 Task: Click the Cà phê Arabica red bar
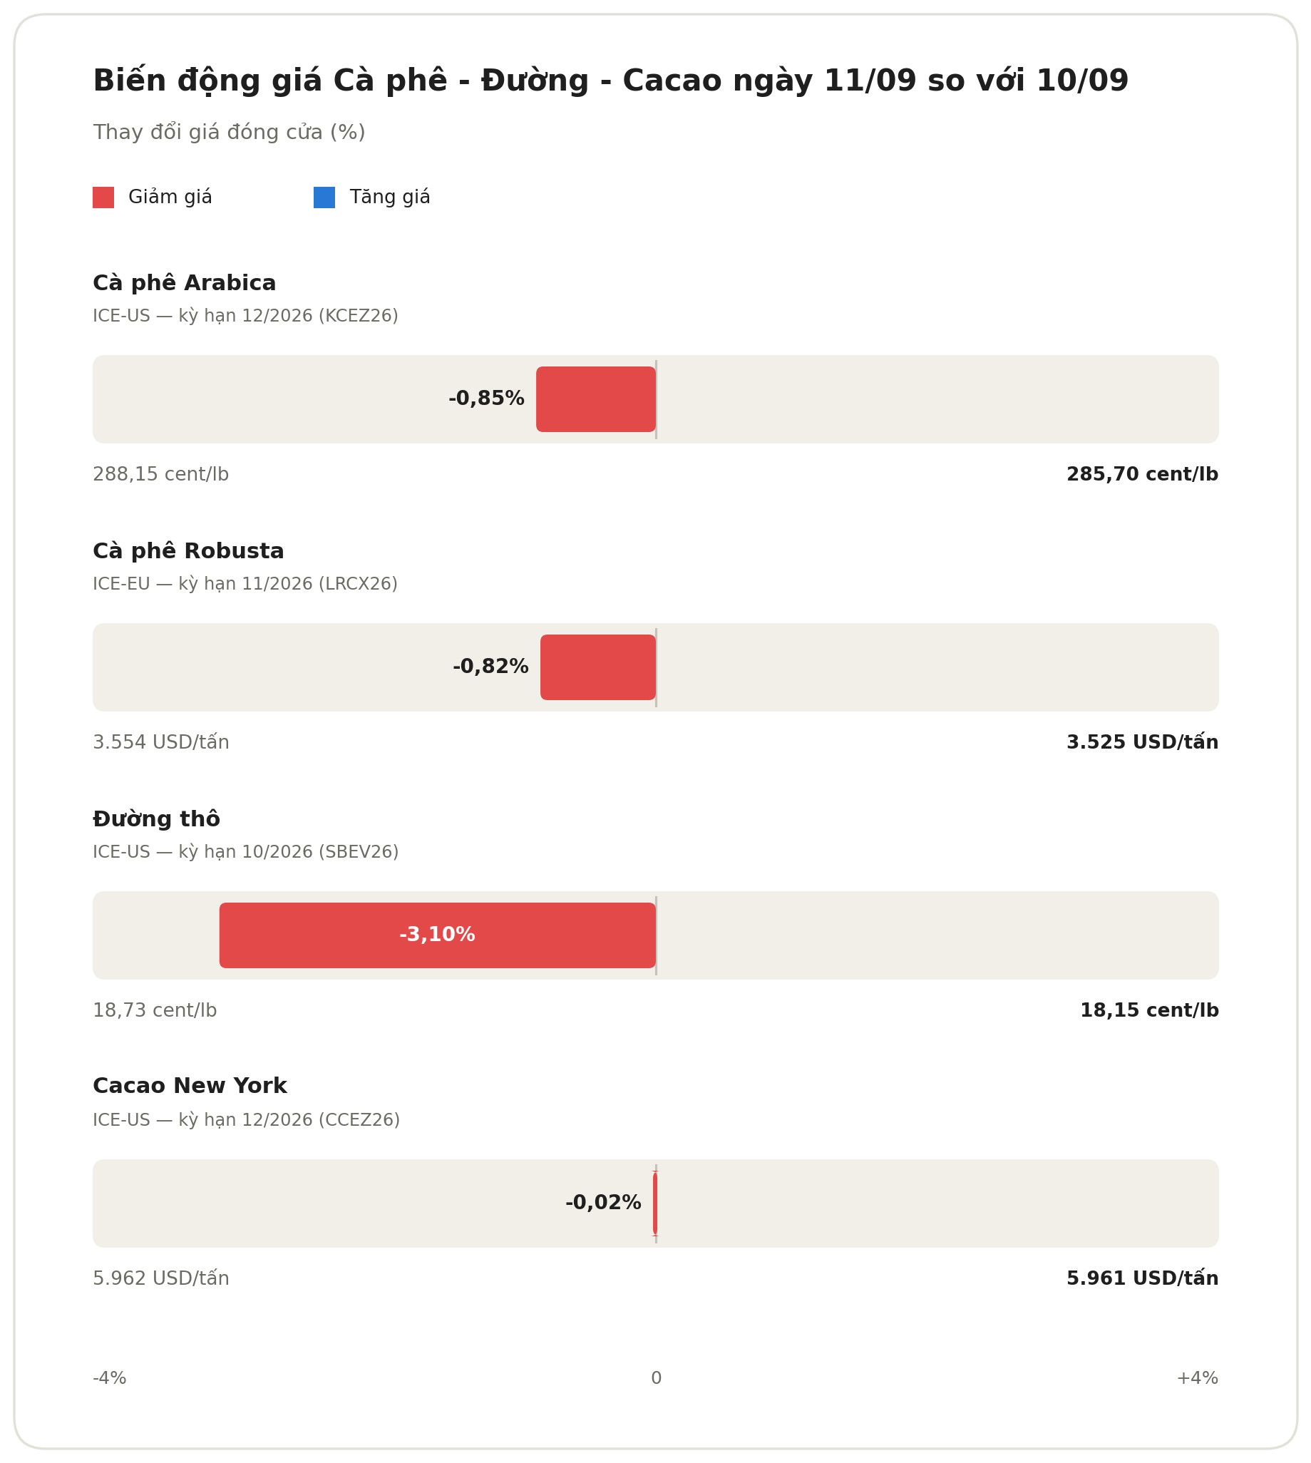click(596, 399)
